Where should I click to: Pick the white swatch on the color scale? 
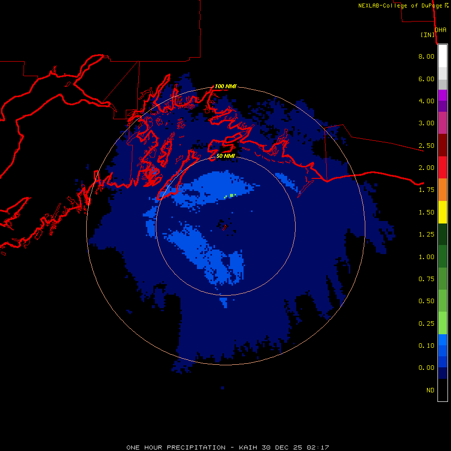[x=442, y=56]
